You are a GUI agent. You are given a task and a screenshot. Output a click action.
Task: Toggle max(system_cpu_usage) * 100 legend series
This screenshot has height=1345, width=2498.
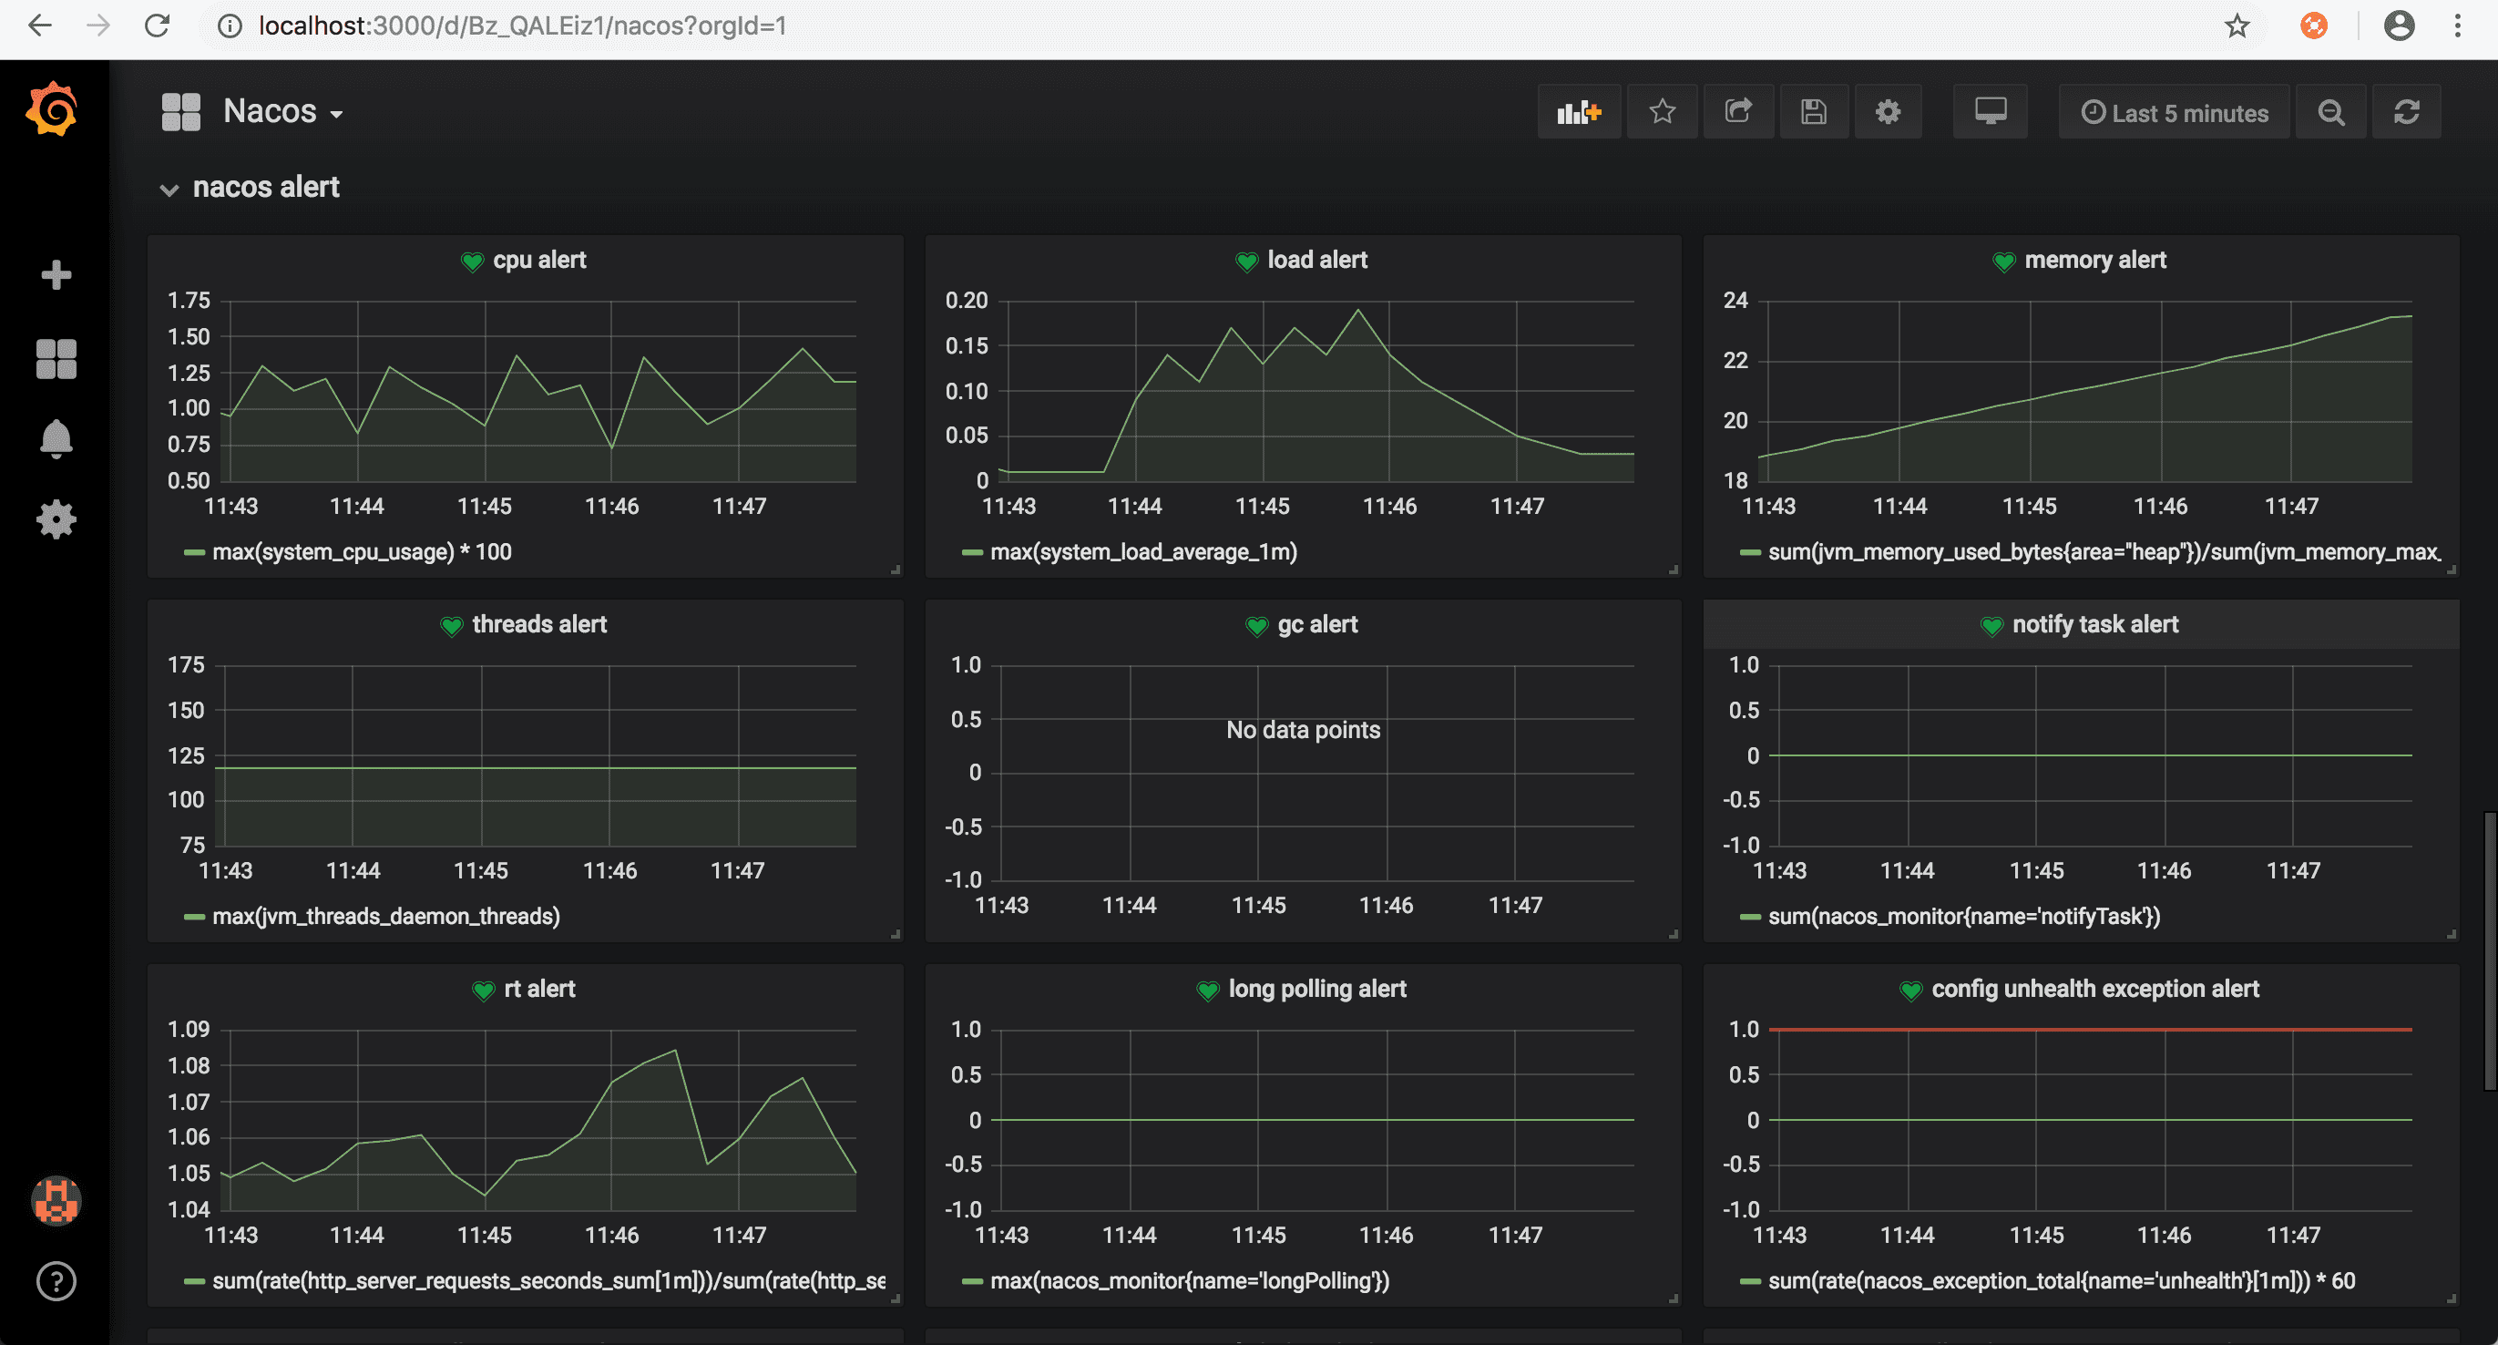362,552
